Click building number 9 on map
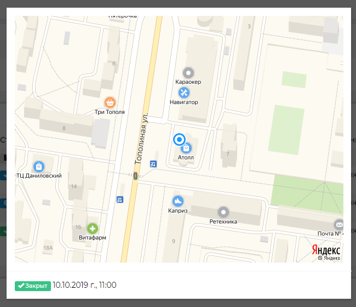356x307 pixels. [x=174, y=241]
